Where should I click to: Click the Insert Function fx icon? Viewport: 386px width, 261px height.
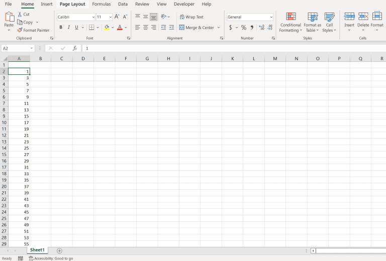75,48
